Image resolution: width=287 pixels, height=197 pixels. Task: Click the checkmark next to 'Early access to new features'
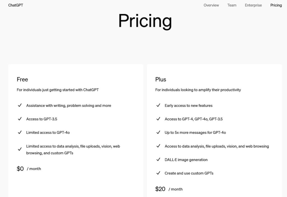[x=158, y=105]
